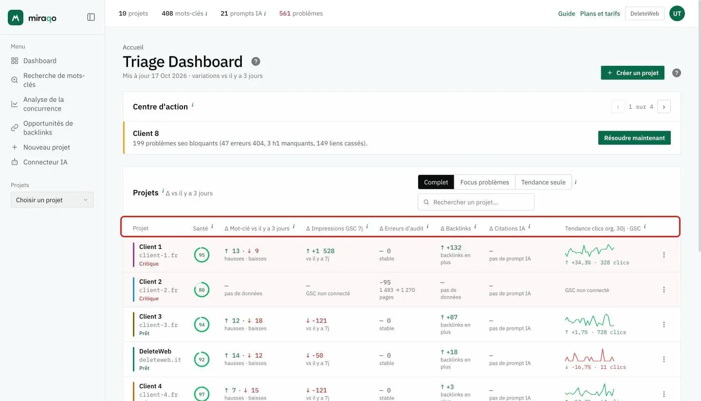Click the miraqo logo icon

click(16, 18)
